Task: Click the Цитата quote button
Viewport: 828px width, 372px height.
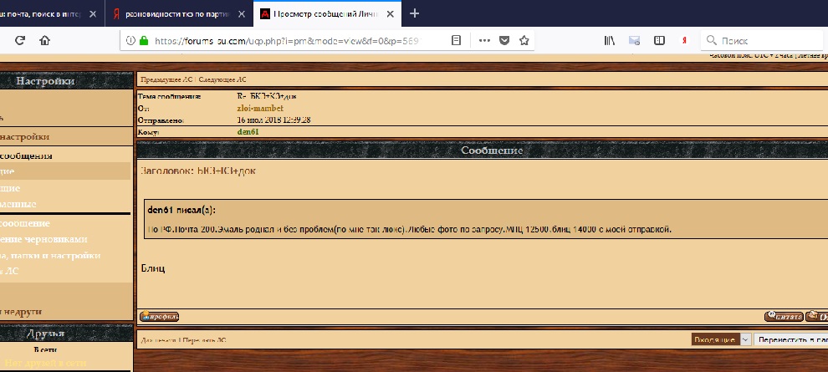Action: (x=784, y=317)
